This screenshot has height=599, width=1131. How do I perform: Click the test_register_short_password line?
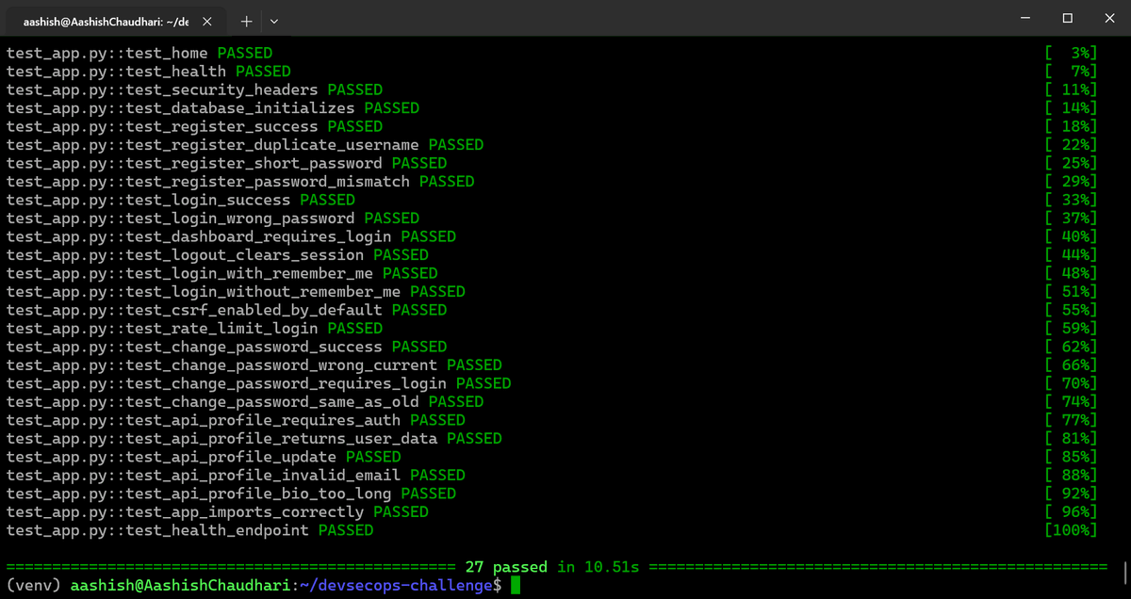226,163
